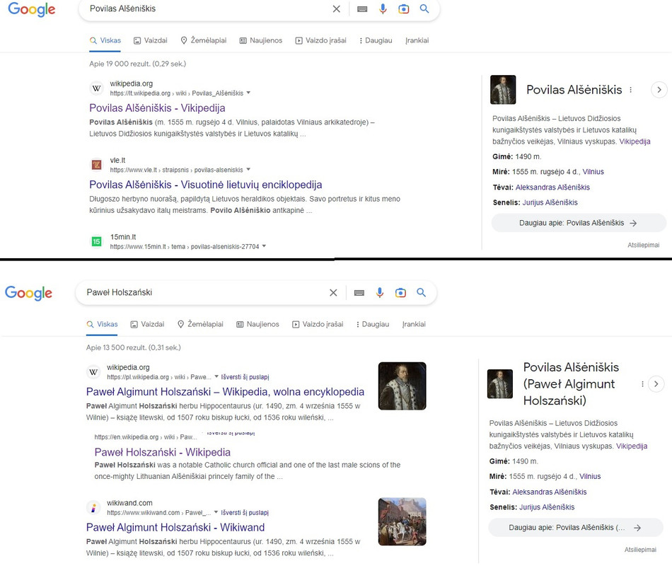Click next chevron in top knowledge panel
The width and height of the screenshot is (672, 566).
tap(659, 90)
